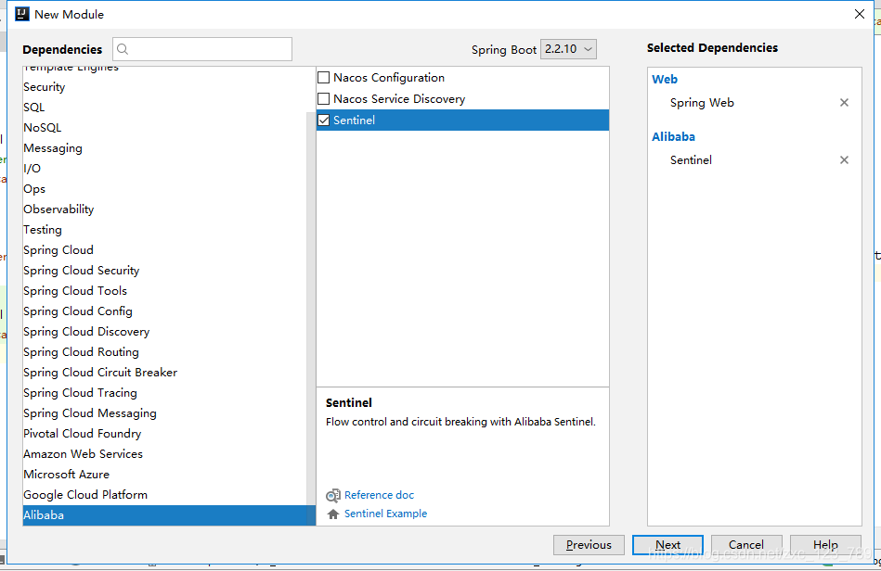Close the New Module dialog
The width and height of the screenshot is (881, 571).
[x=860, y=14]
